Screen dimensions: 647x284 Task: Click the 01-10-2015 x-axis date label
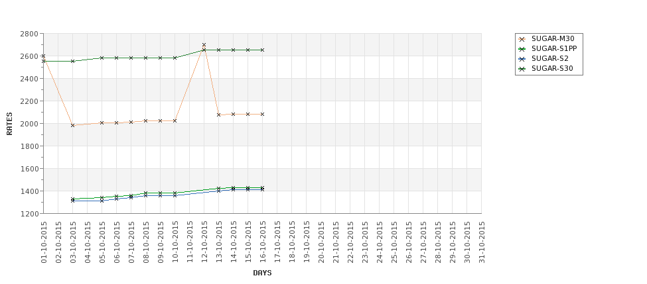click(x=44, y=242)
